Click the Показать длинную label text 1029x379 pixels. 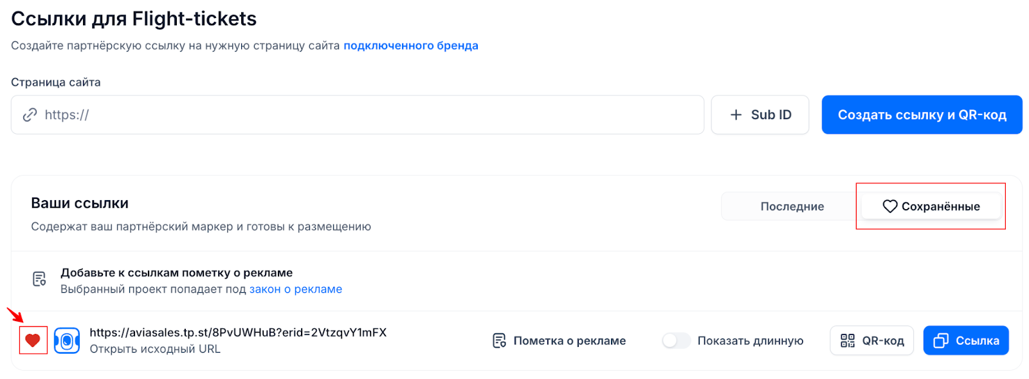point(750,340)
